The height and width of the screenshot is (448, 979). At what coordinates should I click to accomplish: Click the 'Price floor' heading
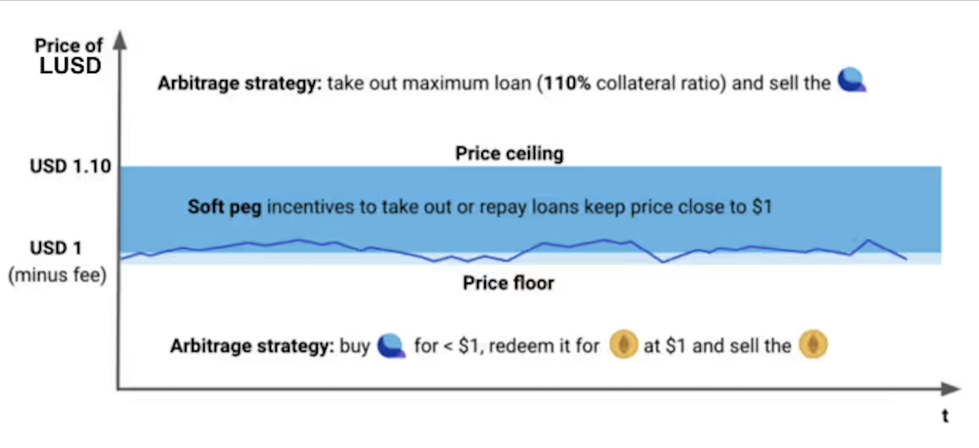508,283
